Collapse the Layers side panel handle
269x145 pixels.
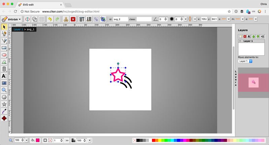click(x=236, y=78)
